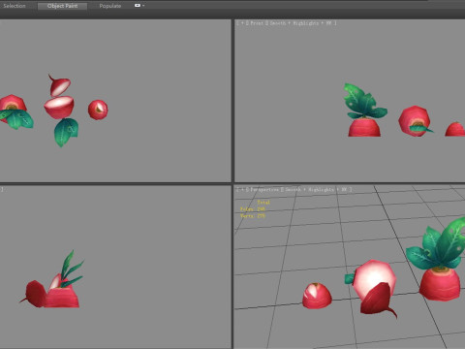465x349 pixels.
Task: Switch to the Object Paint tab
Action: pyautogui.click(x=62, y=6)
